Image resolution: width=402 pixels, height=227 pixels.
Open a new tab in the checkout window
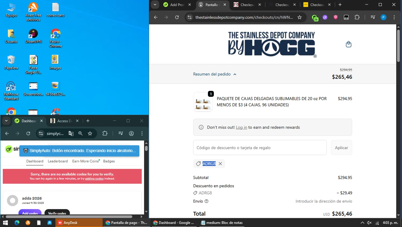click(340, 5)
